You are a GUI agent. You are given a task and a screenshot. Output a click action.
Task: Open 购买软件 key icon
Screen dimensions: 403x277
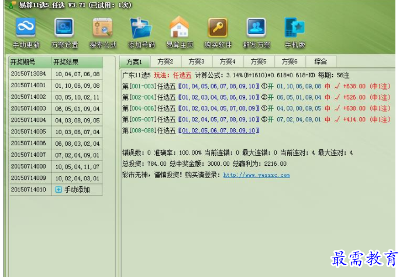(x=218, y=28)
